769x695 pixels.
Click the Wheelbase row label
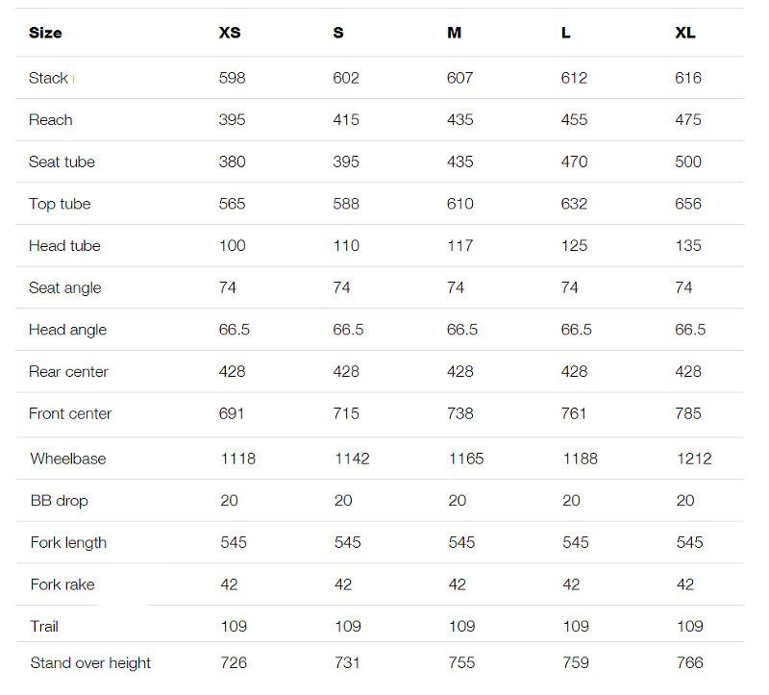68,459
